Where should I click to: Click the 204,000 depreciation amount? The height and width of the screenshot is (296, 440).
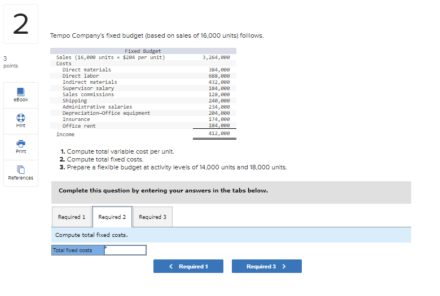pyautogui.click(x=219, y=113)
